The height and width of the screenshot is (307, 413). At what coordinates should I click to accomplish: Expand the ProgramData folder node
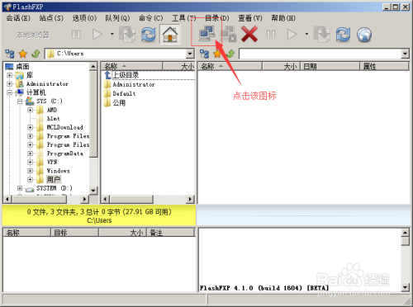coord(30,153)
